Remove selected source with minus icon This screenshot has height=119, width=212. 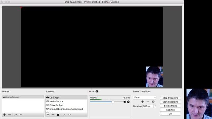pyautogui.click(x=53, y=115)
